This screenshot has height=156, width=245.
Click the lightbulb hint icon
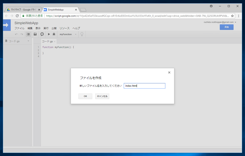(82, 34)
